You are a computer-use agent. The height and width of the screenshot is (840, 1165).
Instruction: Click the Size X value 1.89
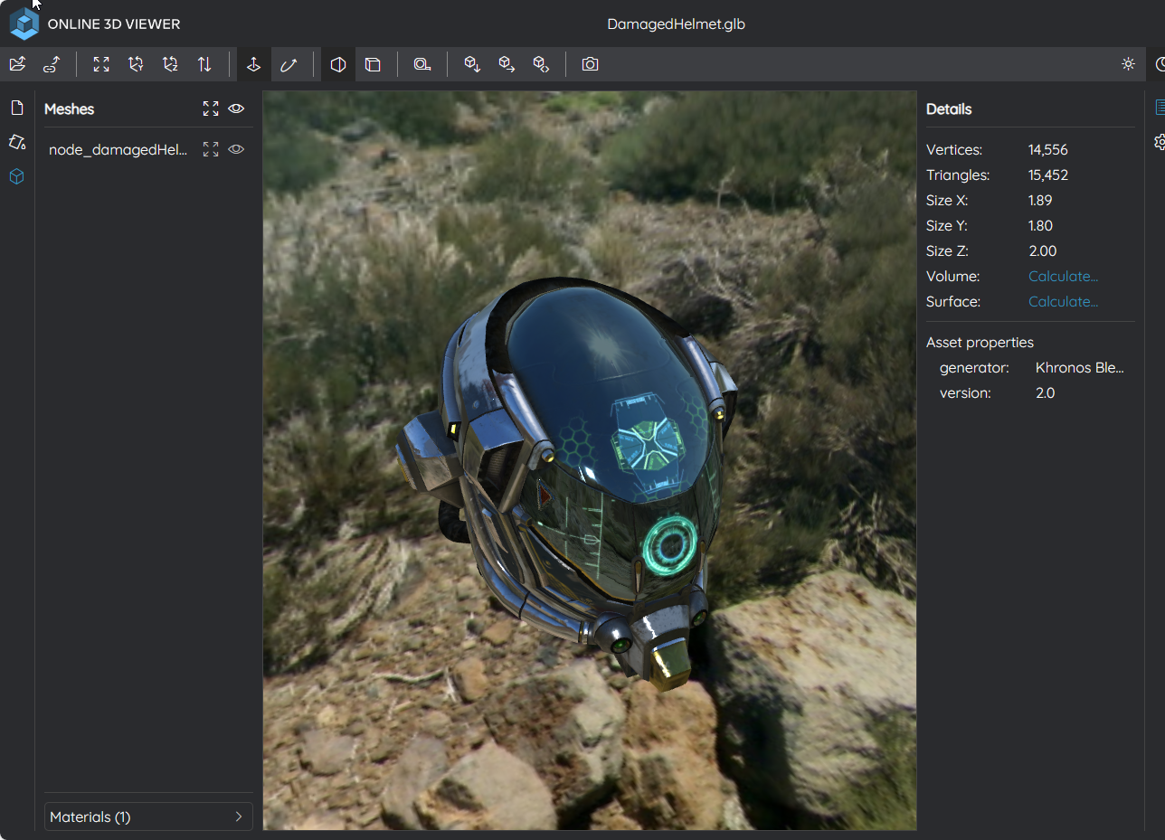pyautogui.click(x=1040, y=201)
